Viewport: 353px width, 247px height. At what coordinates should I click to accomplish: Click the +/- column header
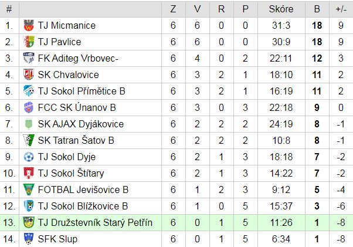pos(341,9)
